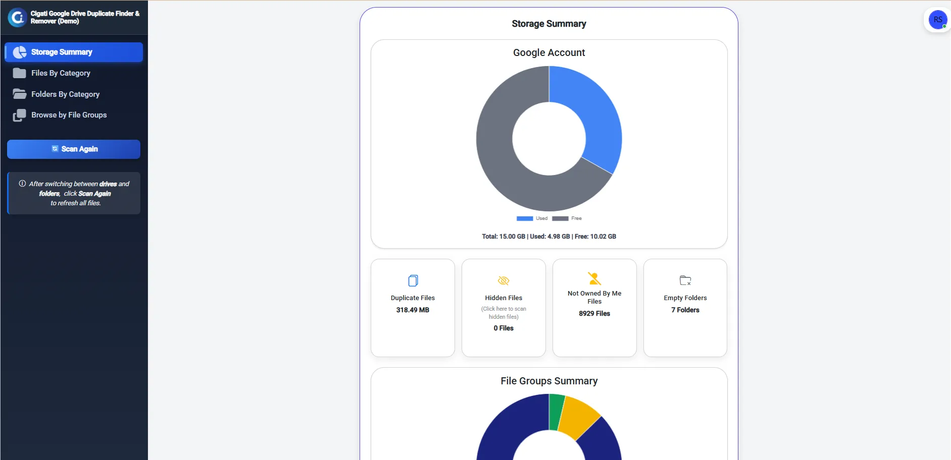Open the RS user profile avatar
Screen dimensions: 951x460
[x=938, y=20]
